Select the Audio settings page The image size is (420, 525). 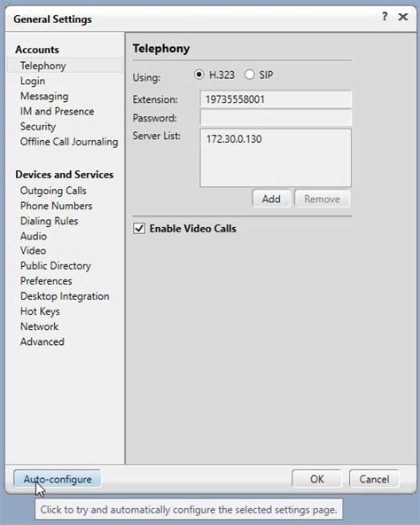click(x=34, y=236)
